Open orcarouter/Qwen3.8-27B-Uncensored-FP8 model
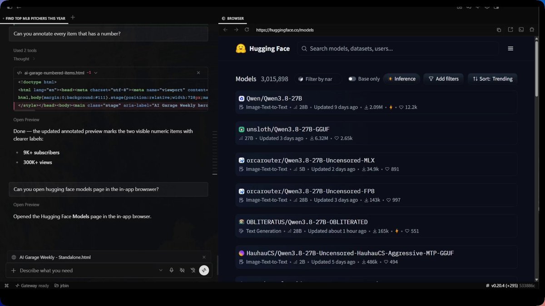545x306 pixels. tap(310, 191)
